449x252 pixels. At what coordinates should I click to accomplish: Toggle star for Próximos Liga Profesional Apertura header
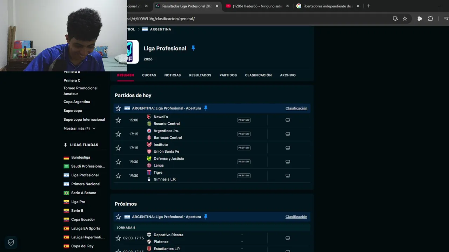tap(118, 217)
